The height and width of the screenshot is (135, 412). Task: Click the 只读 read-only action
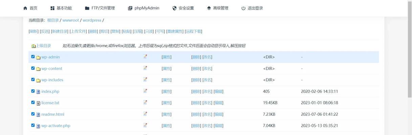coord(149,31)
